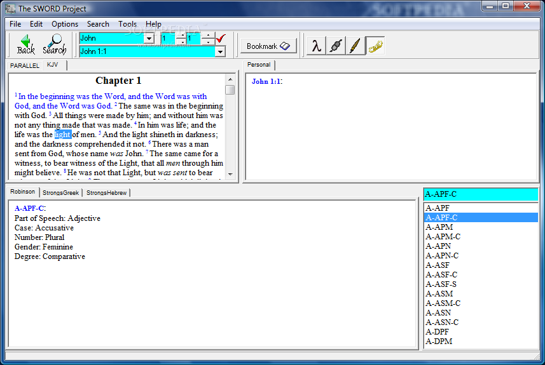The width and height of the screenshot is (545, 365).
Task: Increase the chapter number spinner
Action: pos(183,36)
